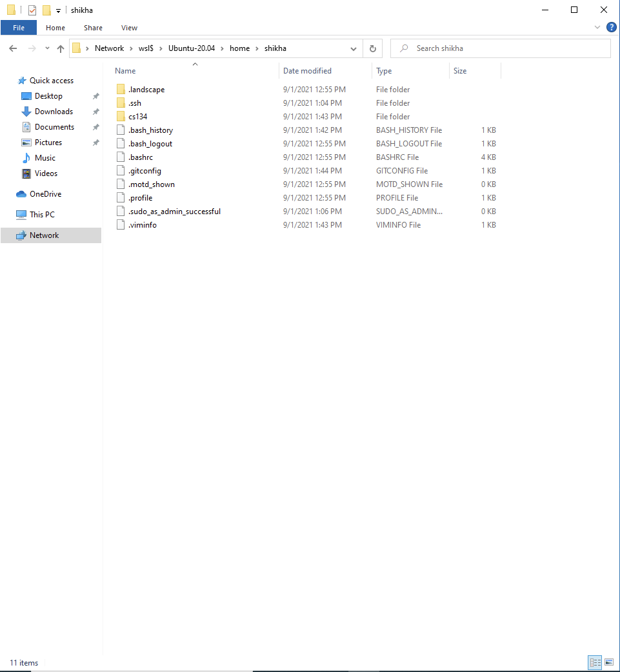Switch to the Home ribbon tab
The image size is (620, 672).
tap(55, 28)
